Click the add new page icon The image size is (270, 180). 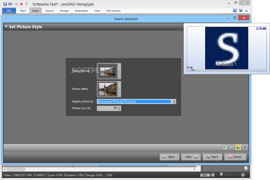[246, 168]
